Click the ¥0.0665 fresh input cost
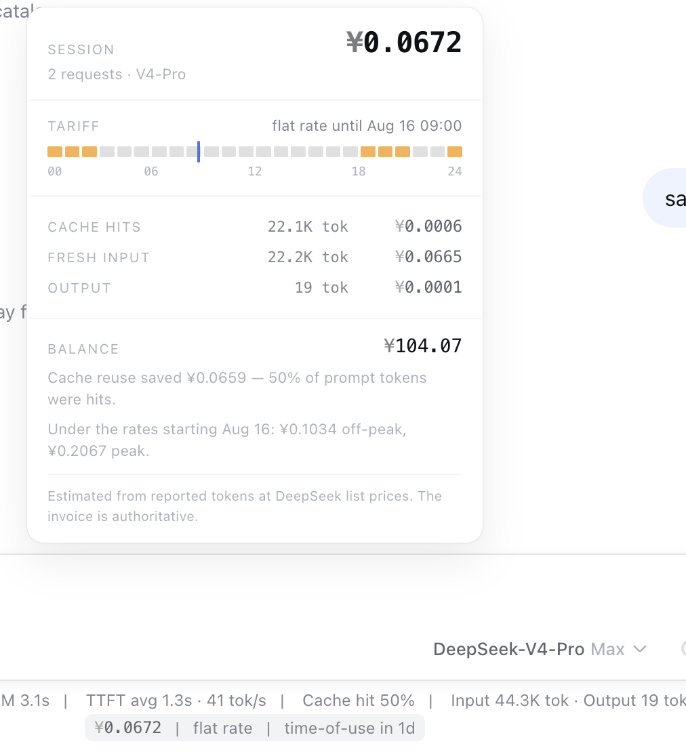This screenshot has width=686, height=752. [428, 257]
